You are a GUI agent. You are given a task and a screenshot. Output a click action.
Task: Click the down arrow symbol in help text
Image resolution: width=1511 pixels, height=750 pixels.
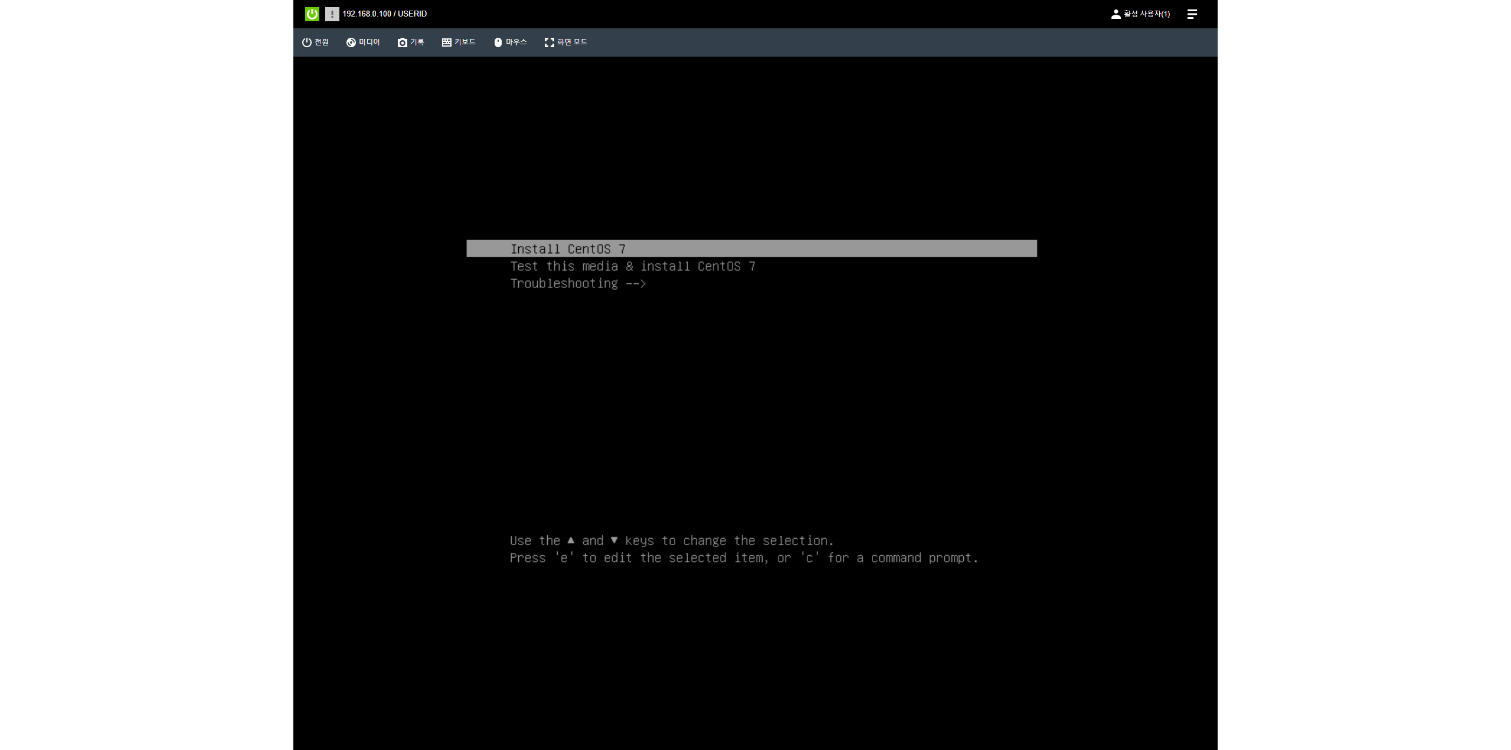614,540
